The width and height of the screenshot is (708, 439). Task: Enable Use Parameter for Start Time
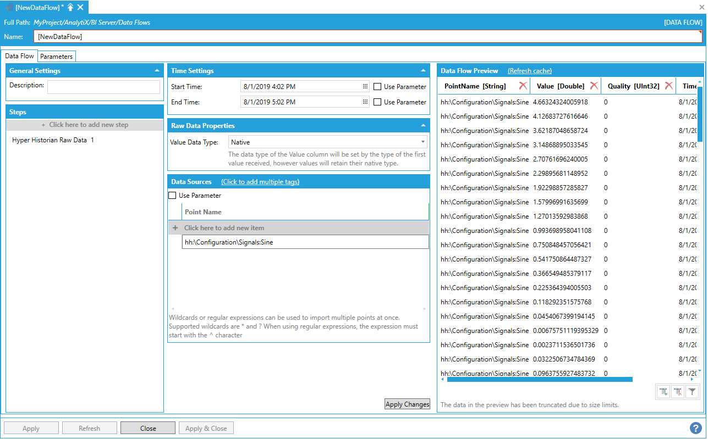pyautogui.click(x=377, y=87)
